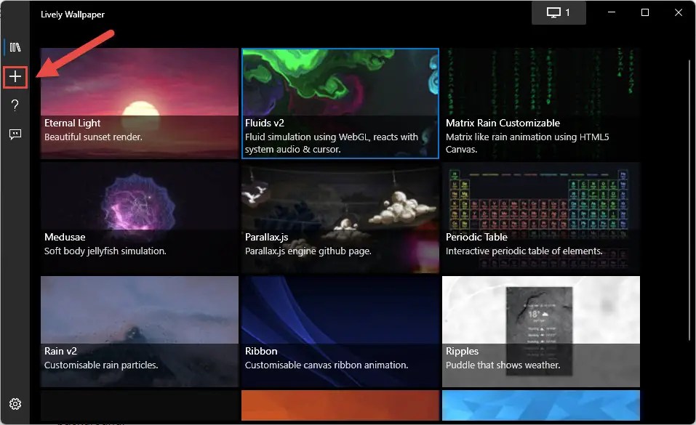Open the Help section via question mark icon
Viewport: 696px width, 425px height.
click(15, 105)
